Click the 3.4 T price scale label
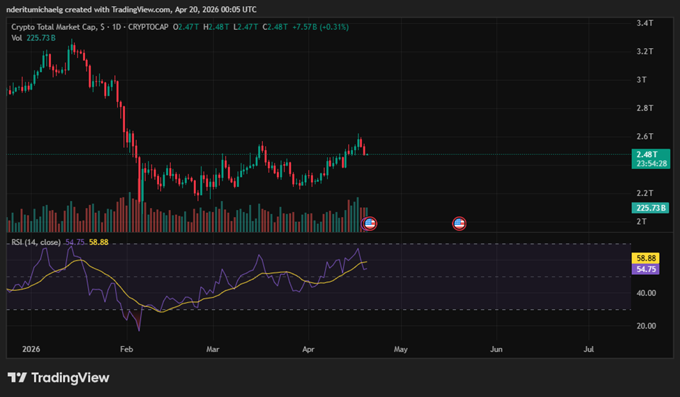The width and height of the screenshot is (680, 397). pos(644,23)
